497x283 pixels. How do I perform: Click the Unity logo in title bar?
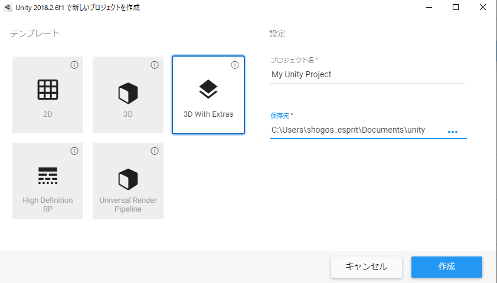coord(6,8)
